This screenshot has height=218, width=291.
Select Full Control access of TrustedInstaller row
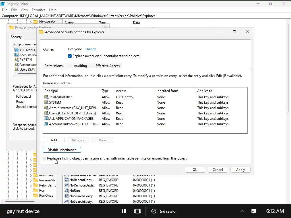click(125, 97)
